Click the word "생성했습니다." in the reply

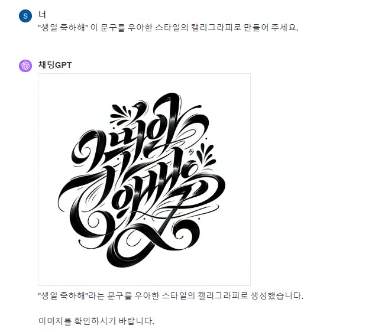click(277, 296)
